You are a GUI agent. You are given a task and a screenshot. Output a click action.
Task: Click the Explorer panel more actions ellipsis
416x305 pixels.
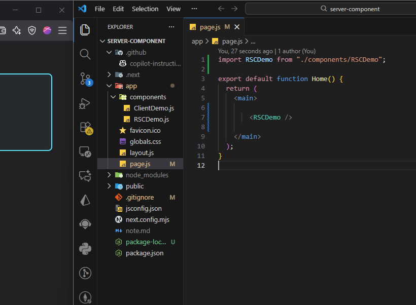(x=171, y=27)
